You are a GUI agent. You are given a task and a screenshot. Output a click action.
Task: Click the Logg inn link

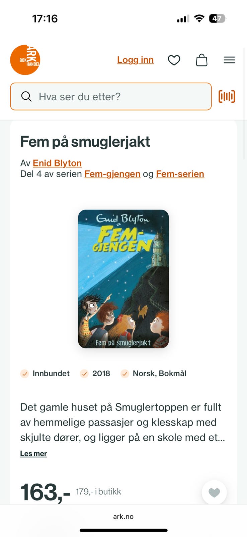tap(136, 60)
